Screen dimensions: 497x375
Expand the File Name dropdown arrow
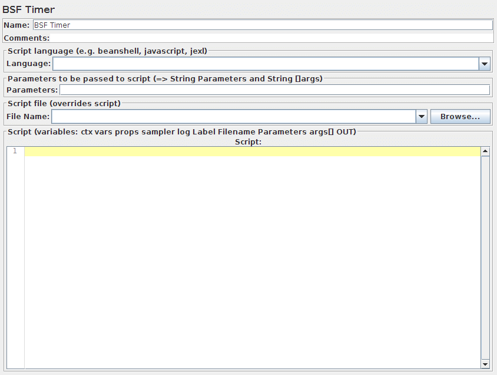pyautogui.click(x=422, y=117)
